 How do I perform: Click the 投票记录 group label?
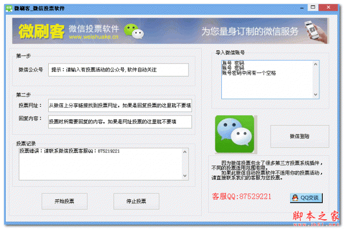[26, 143]
